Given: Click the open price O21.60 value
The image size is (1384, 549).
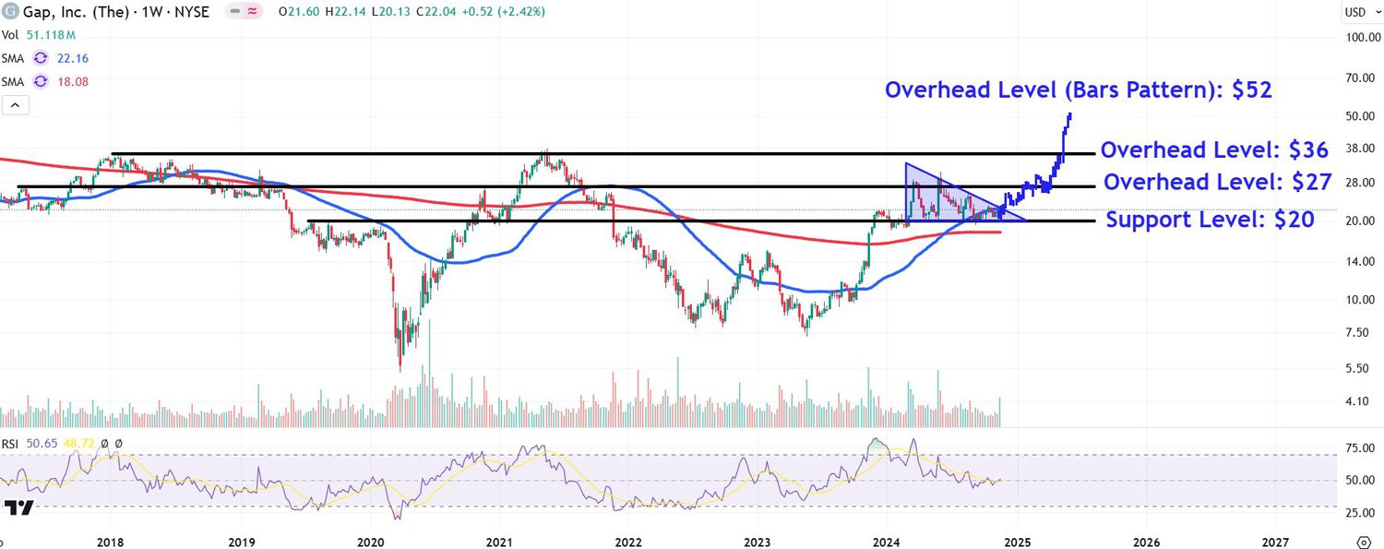Looking at the screenshot, I should pyautogui.click(x=300, y=12).
